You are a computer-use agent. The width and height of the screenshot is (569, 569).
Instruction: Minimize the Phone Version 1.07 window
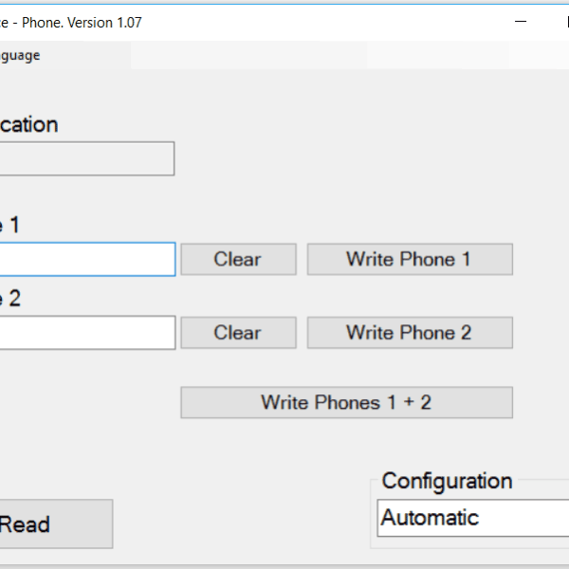520,22
